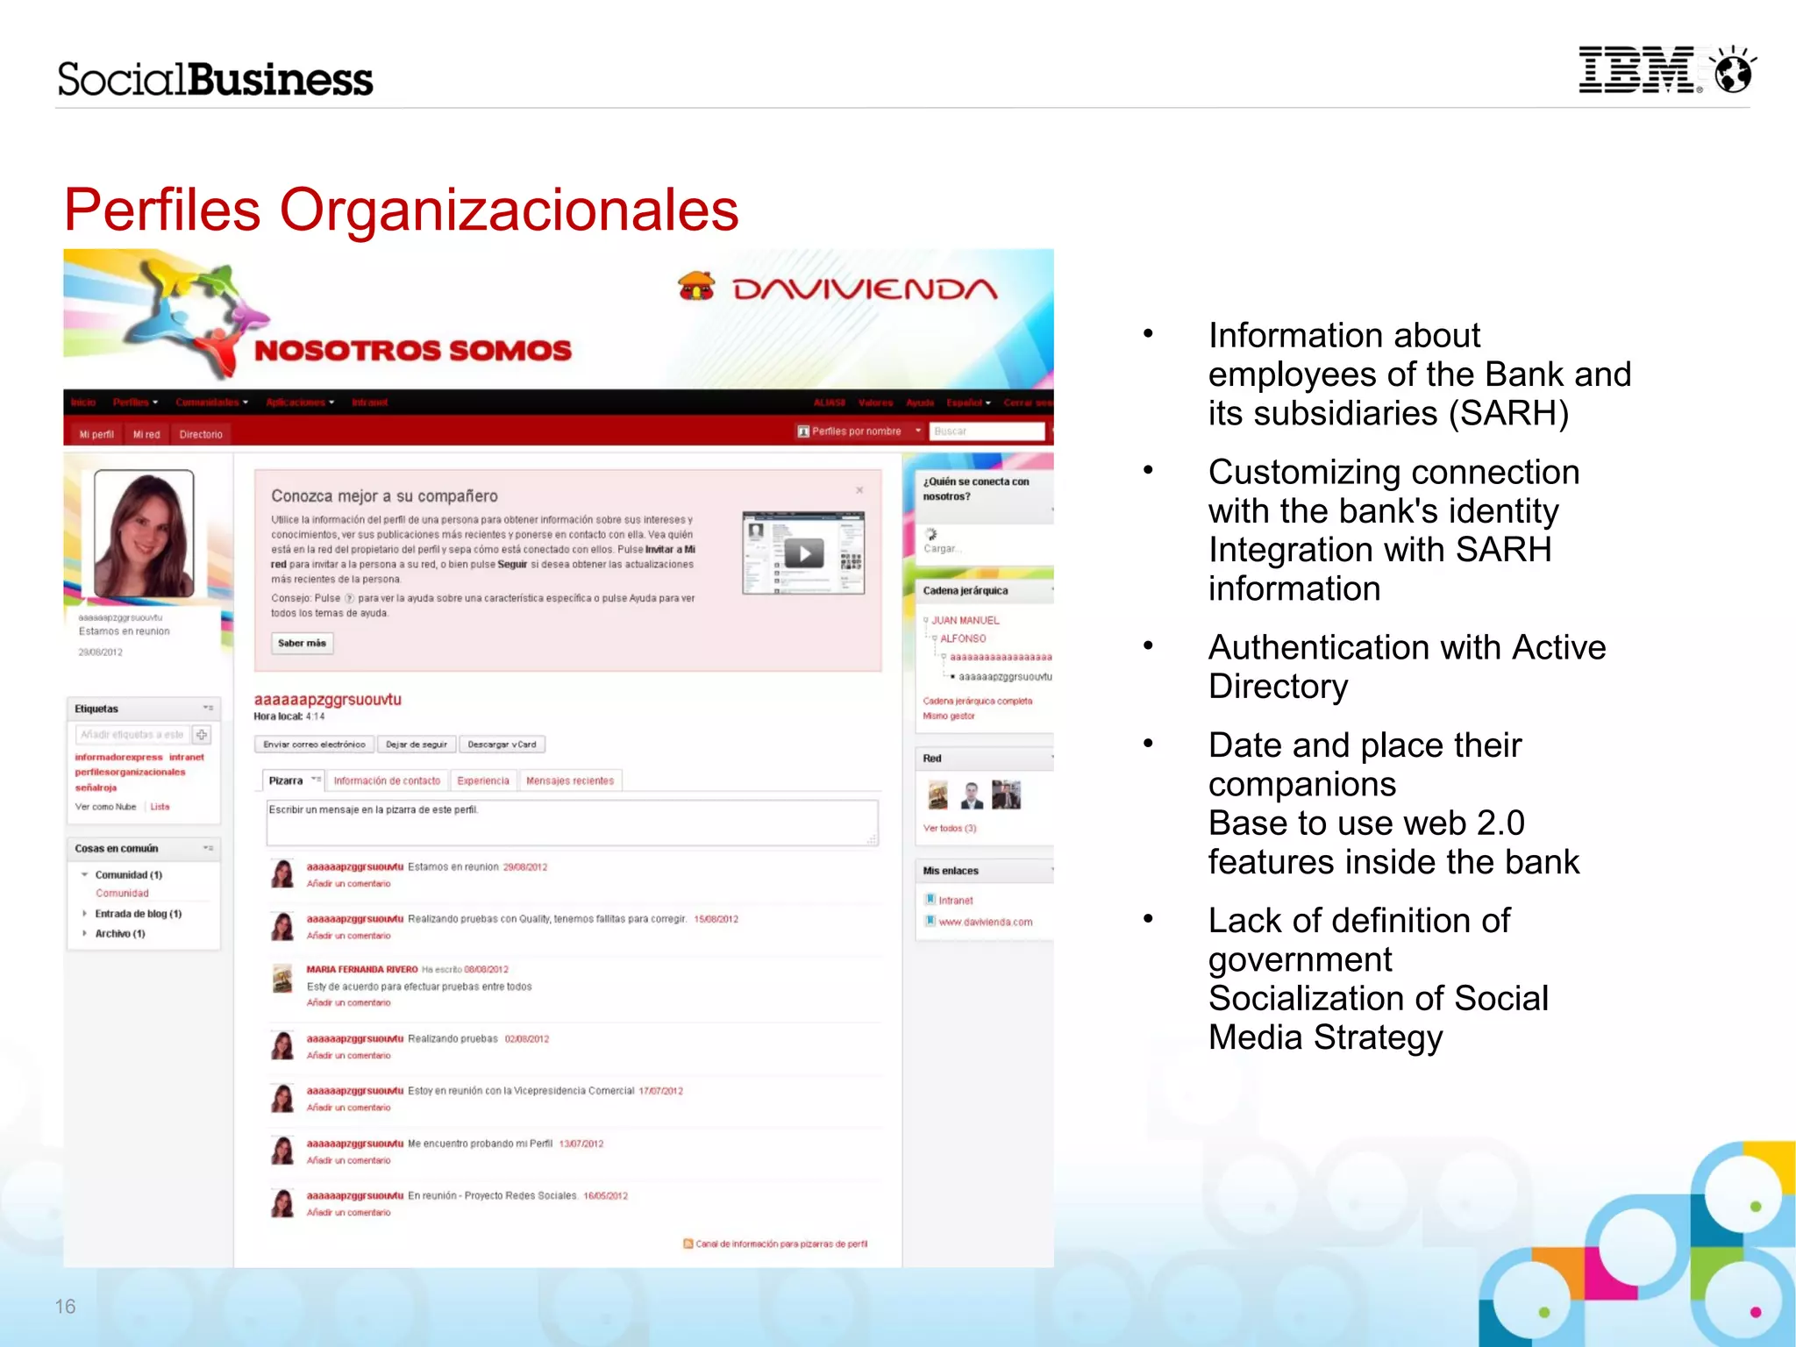Open 'Perfiles por nombre' search scope dropdown
The image size is (1796, 1347).
(x=859, y=431)
